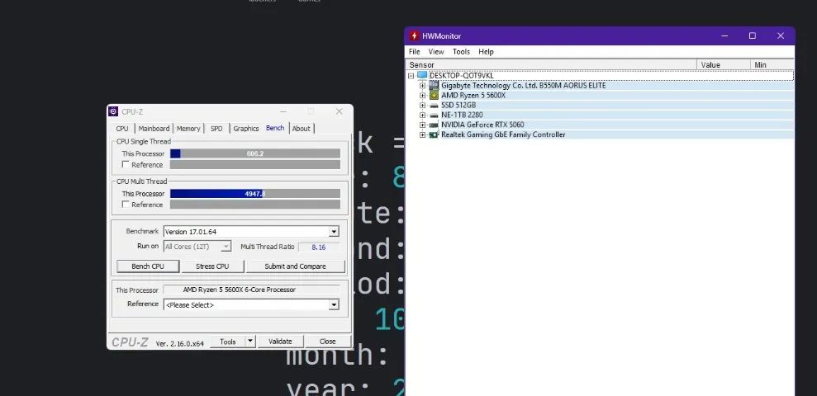Click the Close button in CPU-Z footer
The image size is (817, 396).
click(328, 342)
